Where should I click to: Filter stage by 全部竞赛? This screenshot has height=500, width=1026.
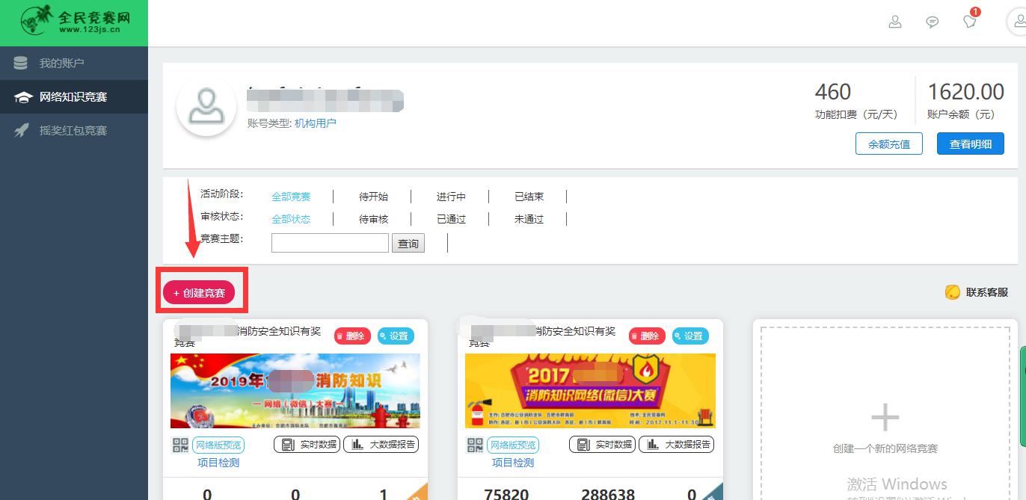click(x=291, y=197)
